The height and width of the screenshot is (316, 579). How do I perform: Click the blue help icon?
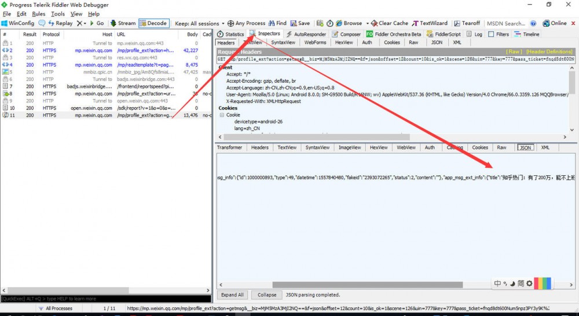(533, 23)
